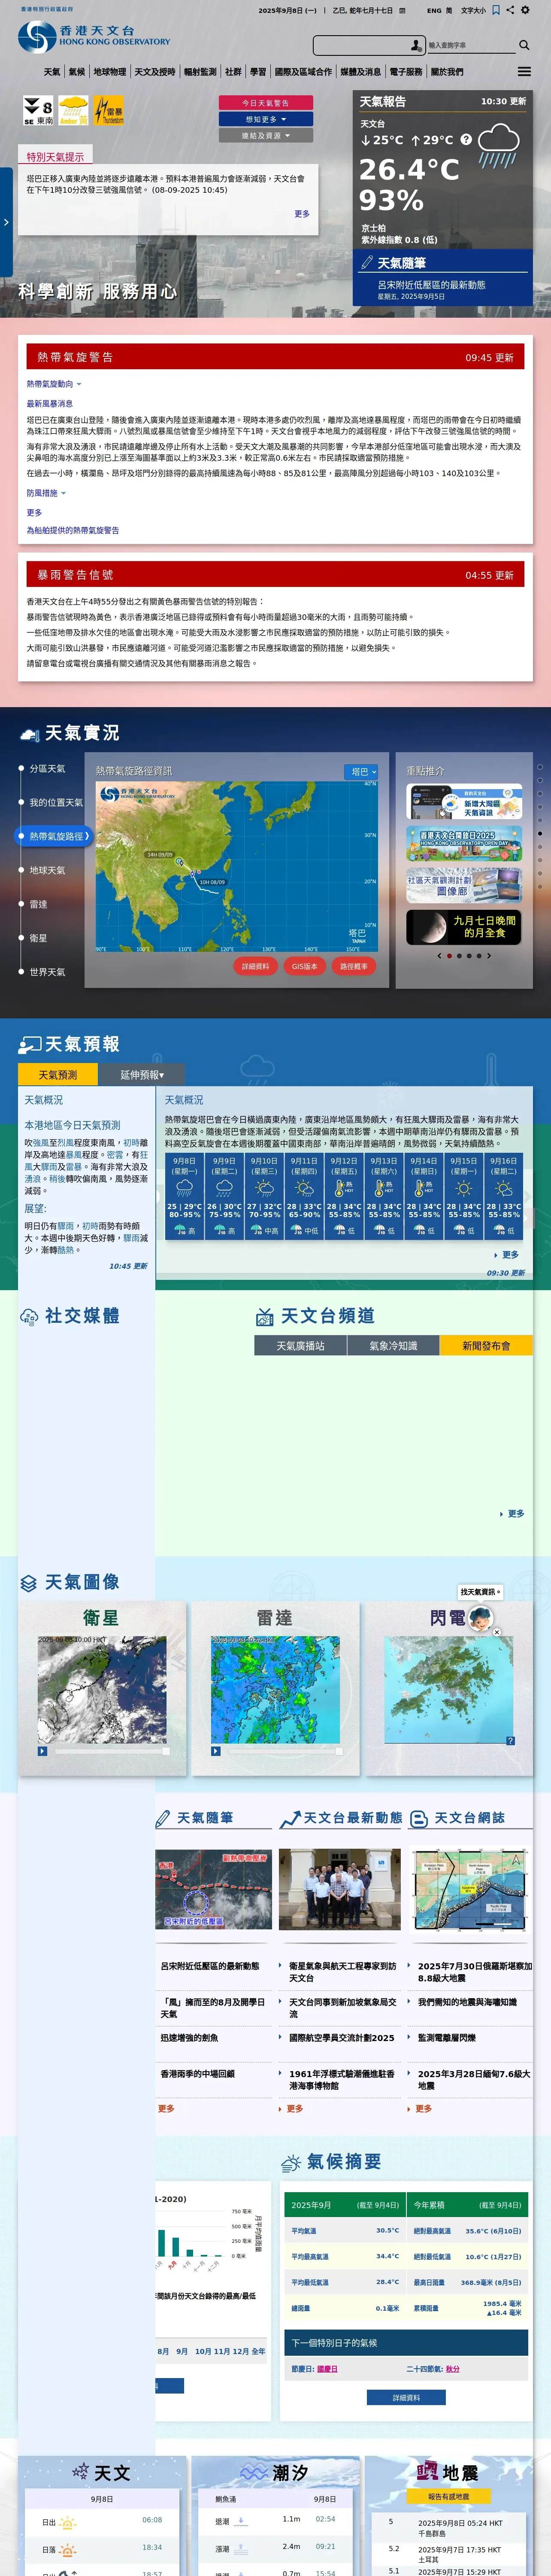Screen dimensions: 551x2576
Task: Select 雷達 in weather conditions list
Action: (38, 904)
